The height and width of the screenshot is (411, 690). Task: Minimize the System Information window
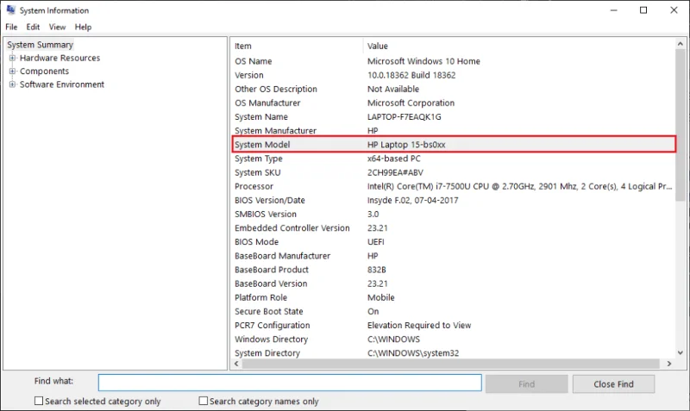614,10
